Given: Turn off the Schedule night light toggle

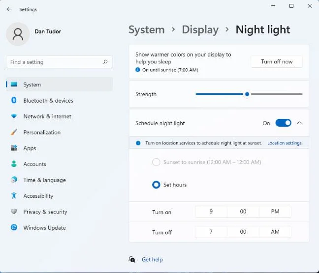Looking at the screenshot, I should click(x=283, y=123).
